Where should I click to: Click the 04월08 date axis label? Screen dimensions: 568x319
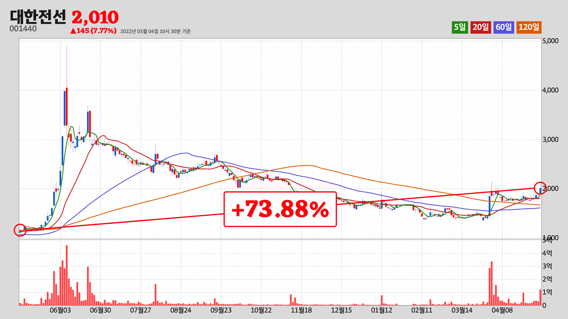pyautogui.click(x=502, y=310)
